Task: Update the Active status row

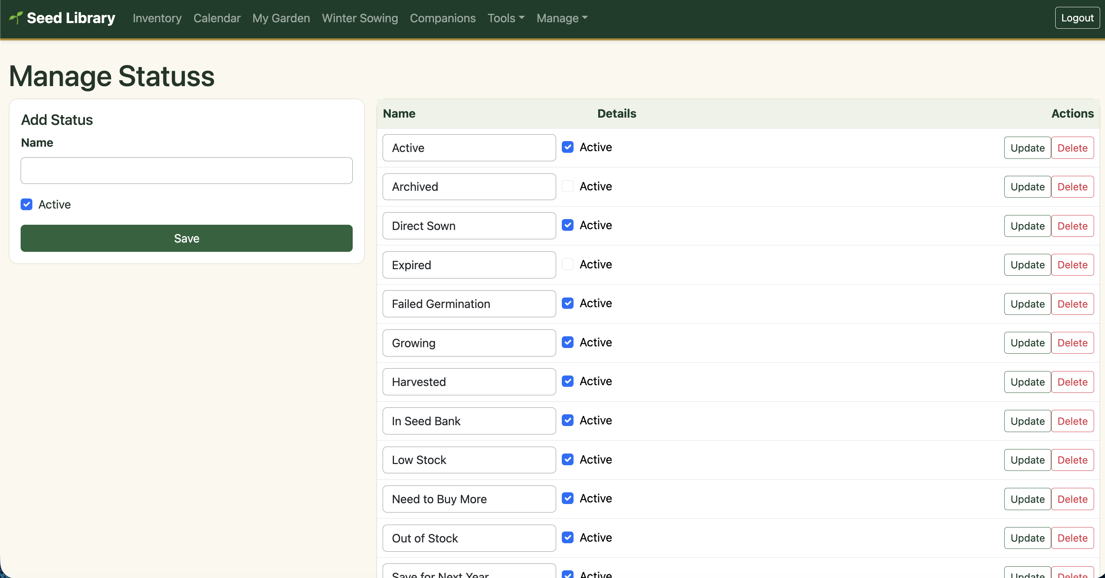Action: [x=1027, y=148]
